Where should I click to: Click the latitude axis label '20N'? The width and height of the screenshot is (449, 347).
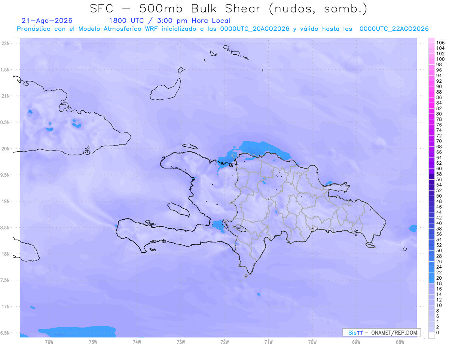(x=6, y=149)
